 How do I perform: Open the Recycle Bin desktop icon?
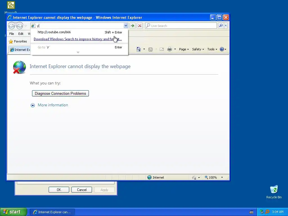coord(274,192)
